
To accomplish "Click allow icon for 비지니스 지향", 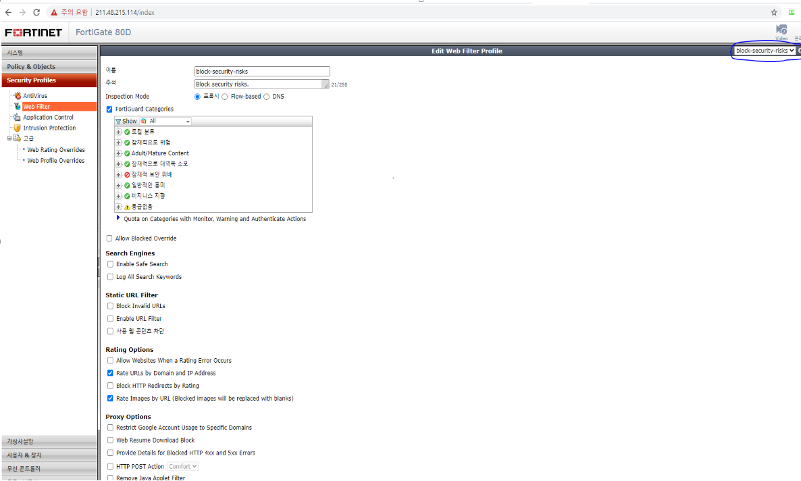I will [127, 197].
